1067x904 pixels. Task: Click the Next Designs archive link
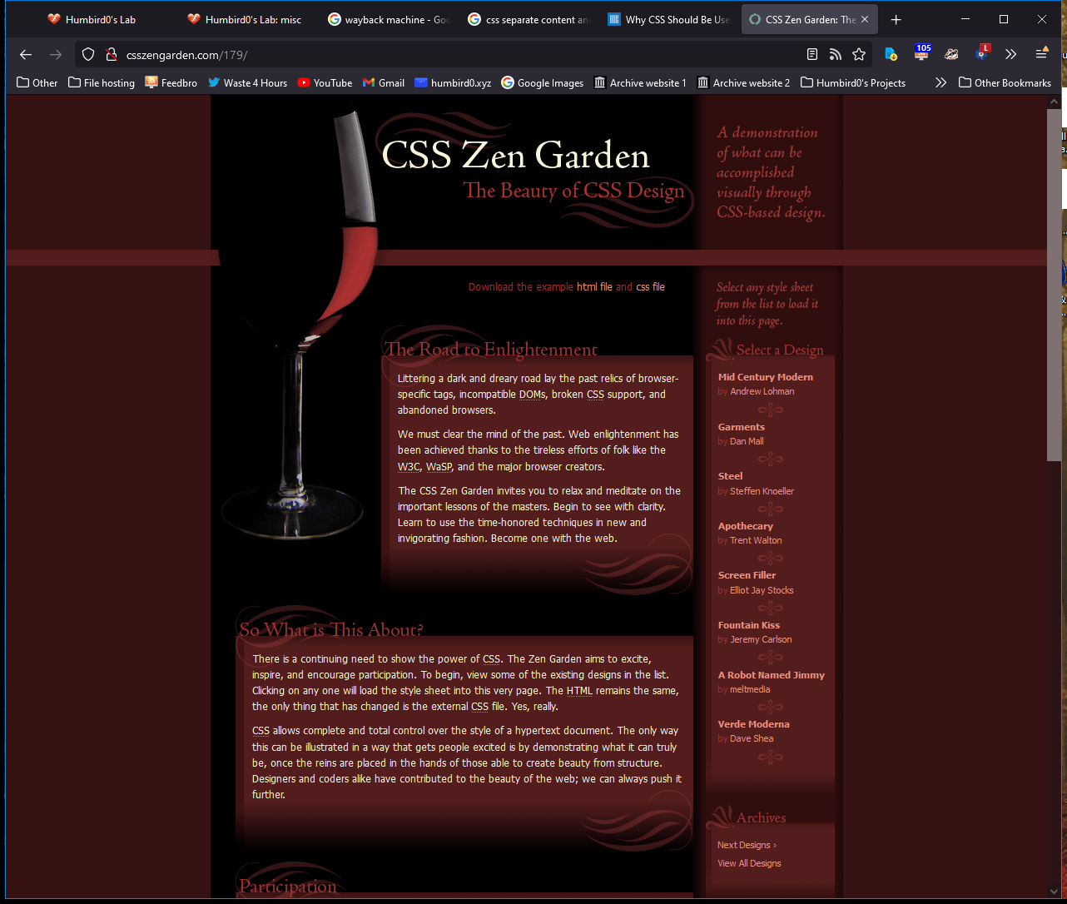746,845
